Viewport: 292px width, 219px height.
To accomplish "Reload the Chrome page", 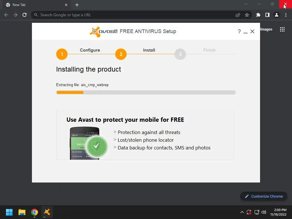I will [x=25, y=15].
